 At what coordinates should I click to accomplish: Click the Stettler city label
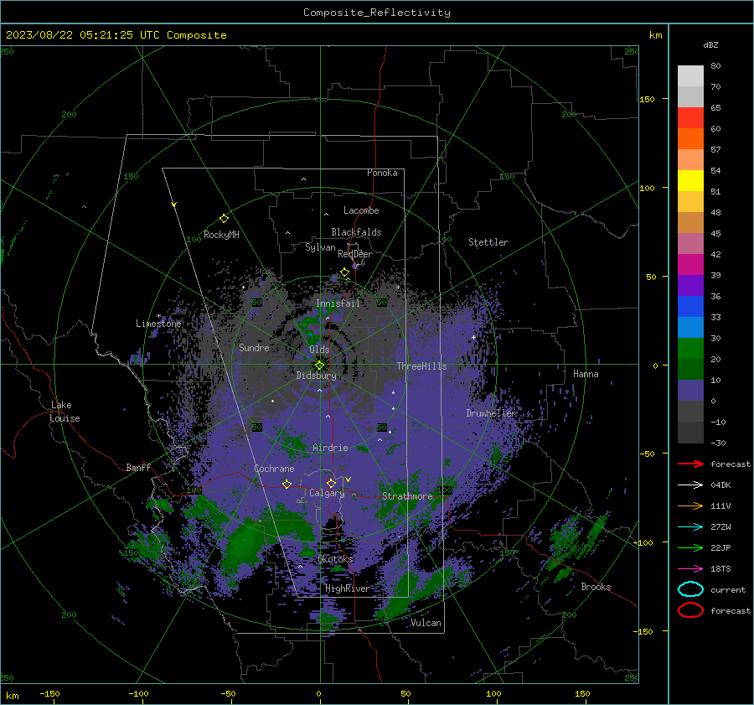click(x=488, y=242)
